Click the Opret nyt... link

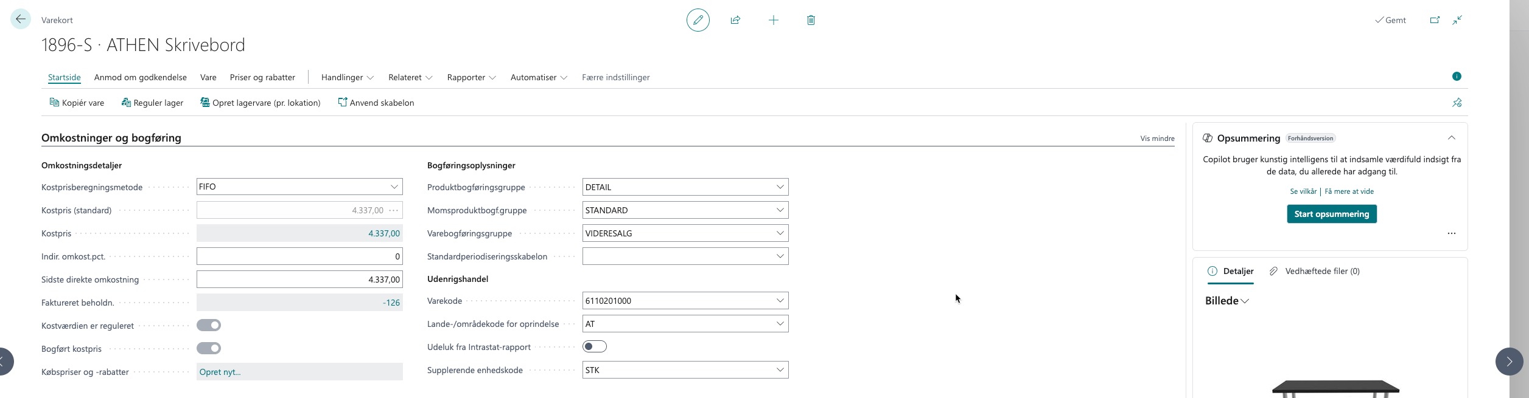click(x=220, y=372)
